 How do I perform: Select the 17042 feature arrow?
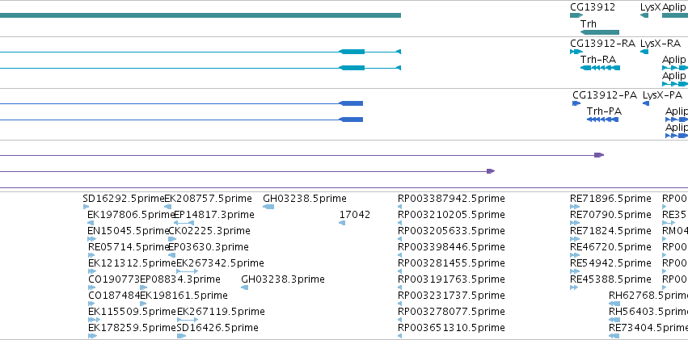coord(342,223)
